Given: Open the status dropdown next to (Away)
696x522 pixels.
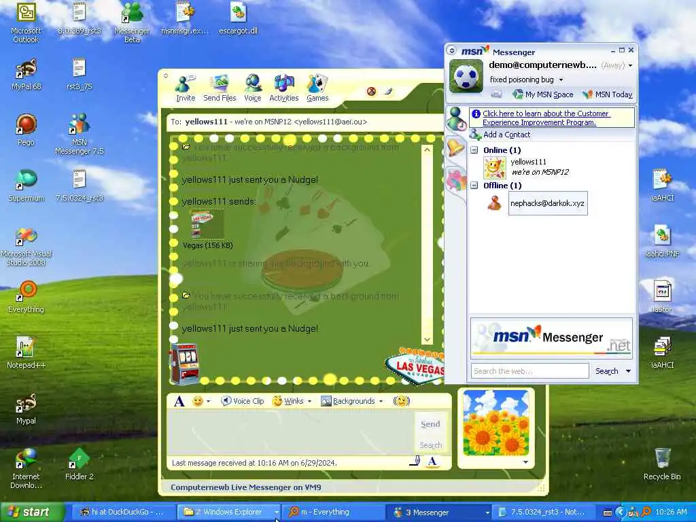Looking at the screenshot, I should 630,66.
